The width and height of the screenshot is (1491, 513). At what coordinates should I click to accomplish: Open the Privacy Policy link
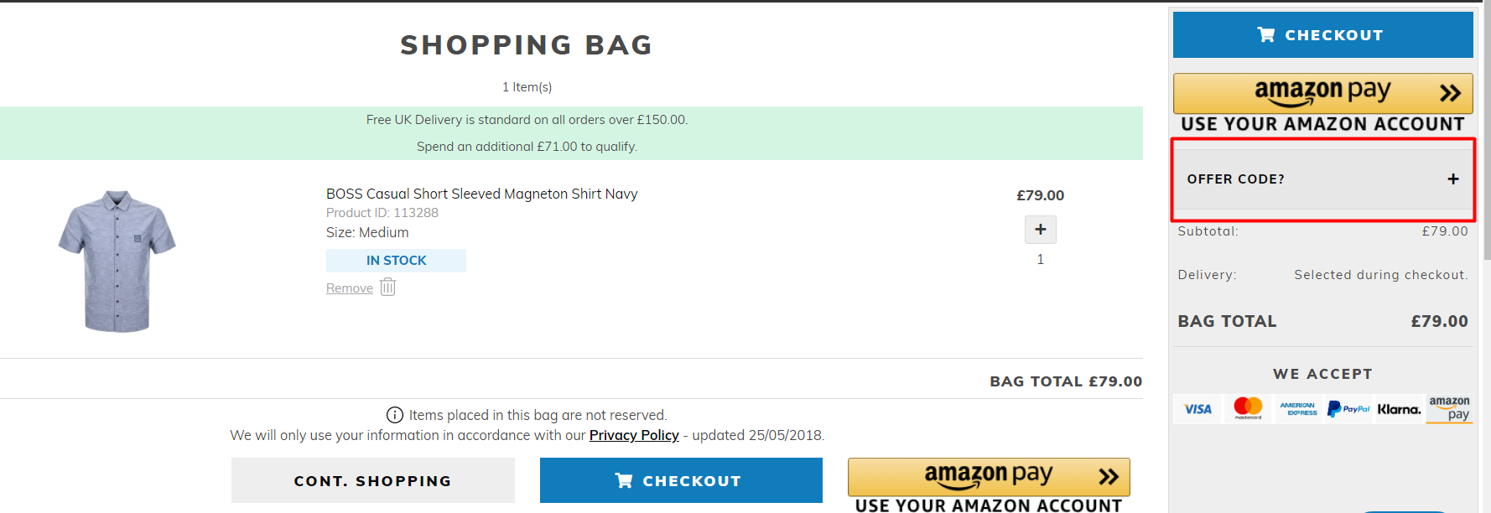634,435
